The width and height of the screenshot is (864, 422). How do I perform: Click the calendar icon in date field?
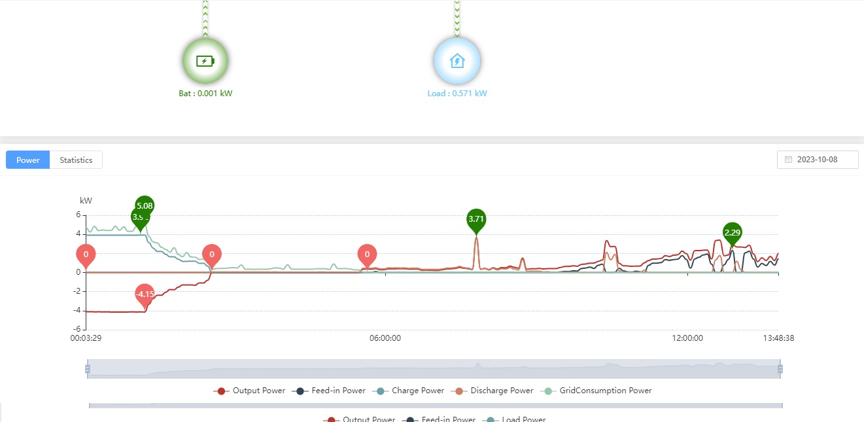pyautogui.click(x=788, y=160)
